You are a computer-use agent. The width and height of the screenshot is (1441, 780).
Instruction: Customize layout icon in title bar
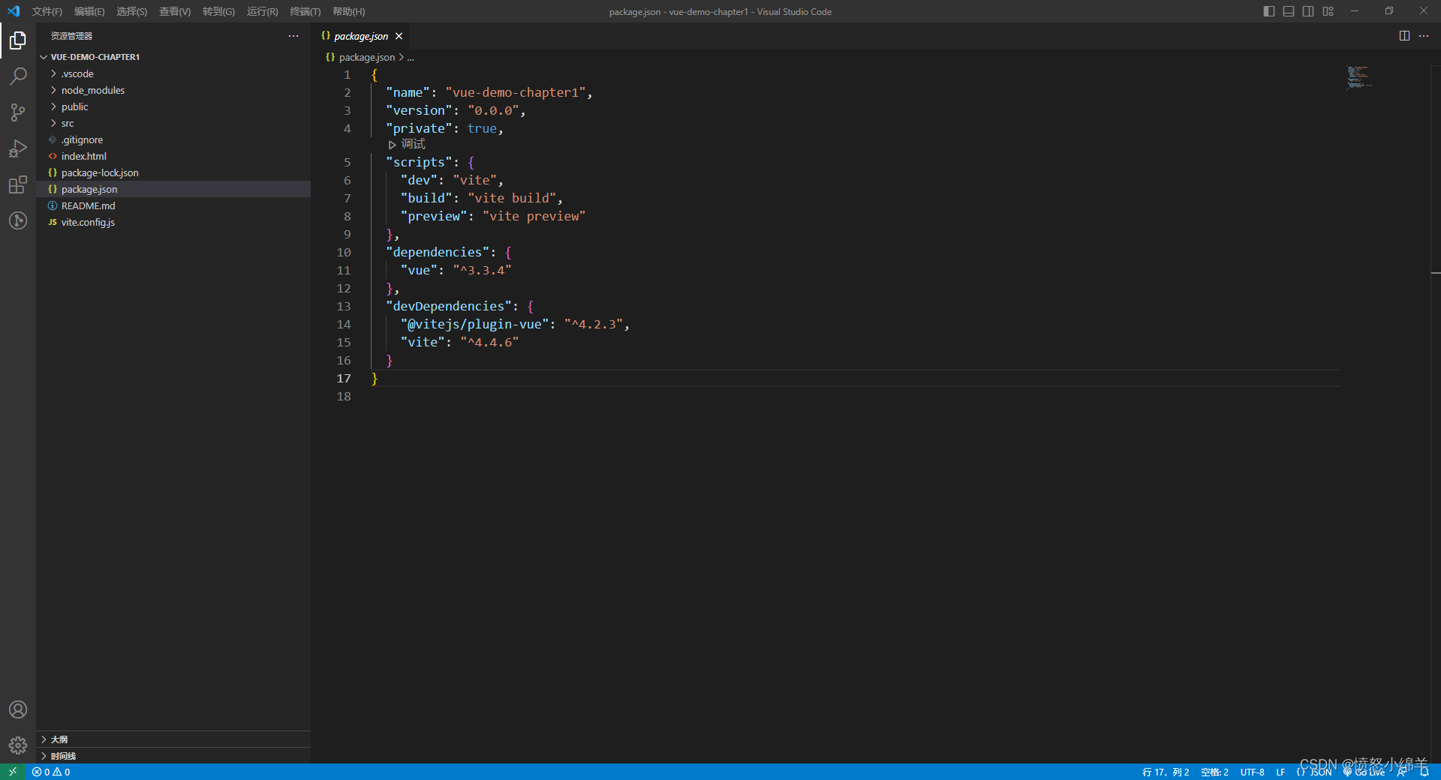pyautogui.click(x=1328, y=11)
